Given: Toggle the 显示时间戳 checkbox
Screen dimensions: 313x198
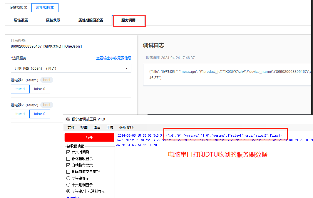Looking at the screenshot, I should click(68, 152).
